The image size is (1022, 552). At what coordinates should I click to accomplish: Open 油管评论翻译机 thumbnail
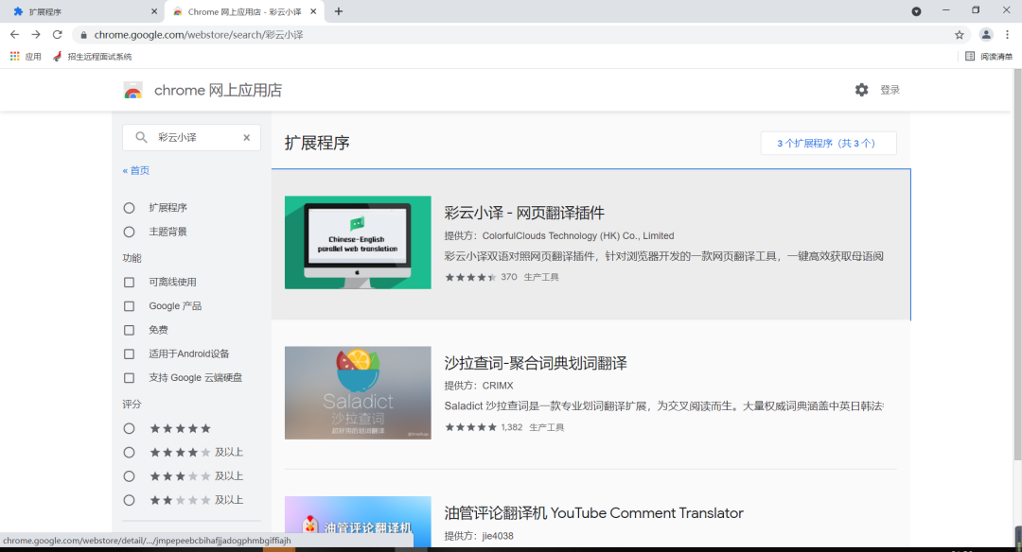tap(358, 522)
